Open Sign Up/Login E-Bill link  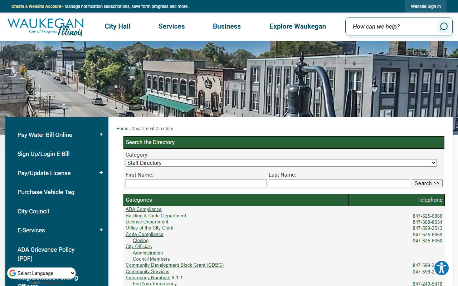(x=44, y=154)
